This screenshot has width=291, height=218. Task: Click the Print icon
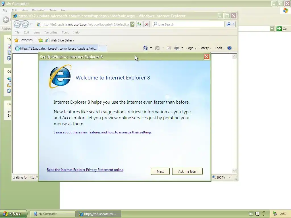click(177, 48)
